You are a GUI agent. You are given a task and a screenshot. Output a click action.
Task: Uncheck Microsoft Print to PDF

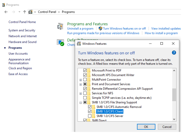pos(85,70)
